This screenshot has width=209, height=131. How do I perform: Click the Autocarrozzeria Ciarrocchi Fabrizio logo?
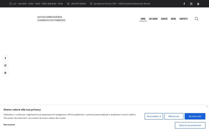(x=51, y=19)
